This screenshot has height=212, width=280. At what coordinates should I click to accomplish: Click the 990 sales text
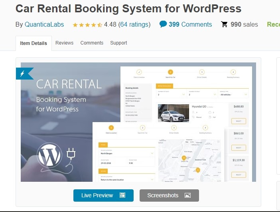point(244,24)
